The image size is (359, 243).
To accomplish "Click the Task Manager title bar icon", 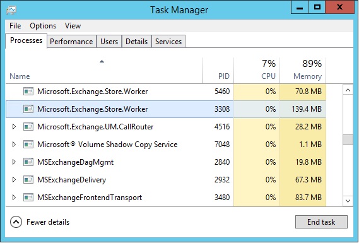I will [x=11, y=10].
